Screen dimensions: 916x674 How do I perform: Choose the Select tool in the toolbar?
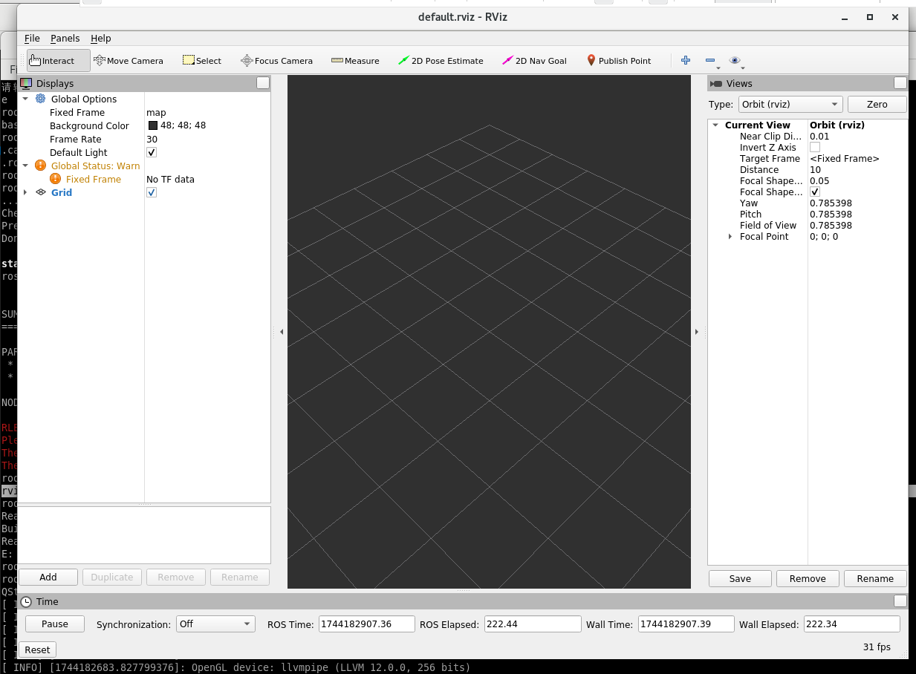(201, 61)
